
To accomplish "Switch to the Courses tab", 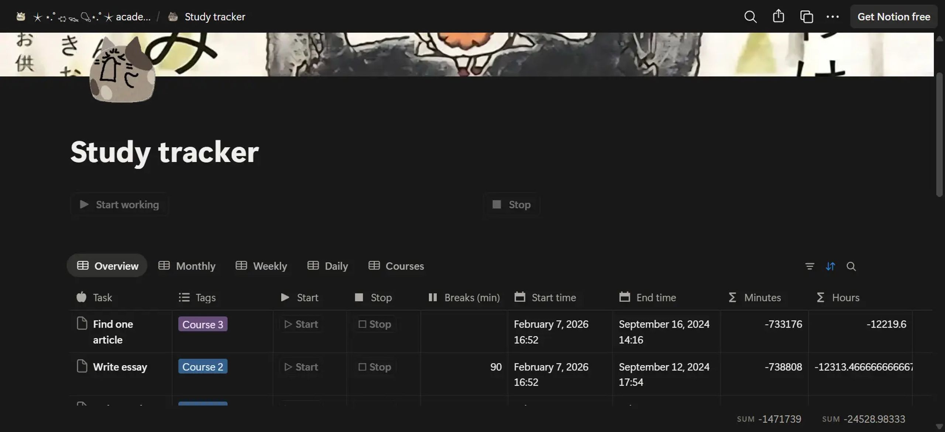I will tap(396, 266).
